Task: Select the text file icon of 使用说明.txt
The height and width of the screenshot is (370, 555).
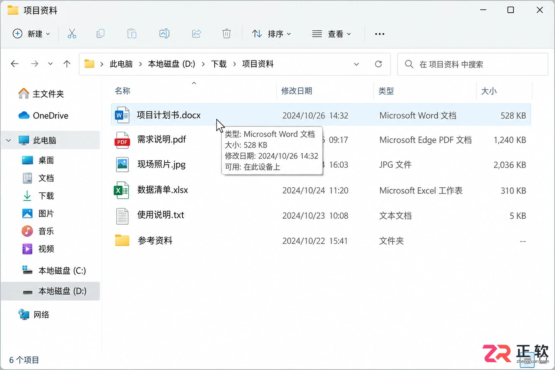Action: tap(122, 216)
